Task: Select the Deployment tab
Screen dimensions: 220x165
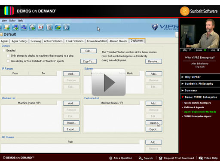Action: click(x=137, y=41)
